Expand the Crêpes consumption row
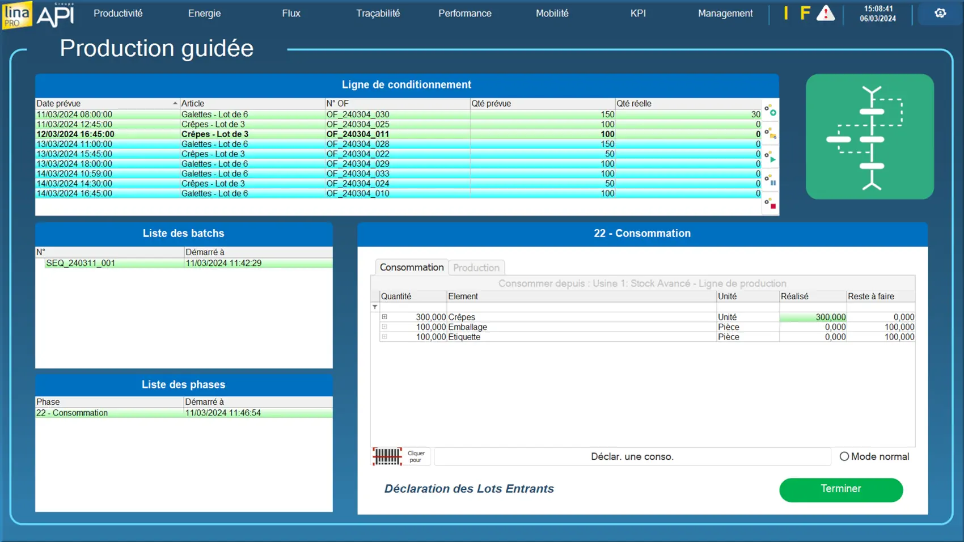 [384, 317]
